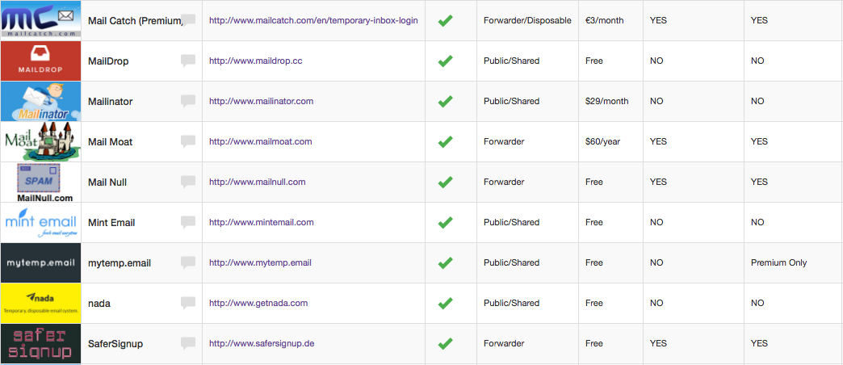Open comment bubble next to Mailinator
The image size is (843, 365).
coord(188,101)
